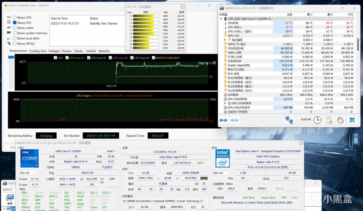
Task: Click the Stress cache chip icon
Action: [x=9, y=28]
